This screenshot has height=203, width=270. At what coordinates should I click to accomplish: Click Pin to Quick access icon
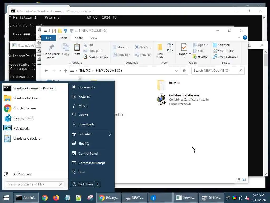coord(51,47)
